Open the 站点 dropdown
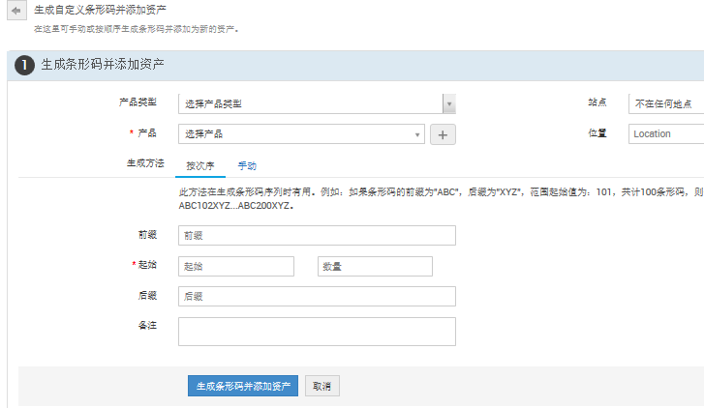Image resolution: width=704 pixels, height=408 pixels. point(667,103)
